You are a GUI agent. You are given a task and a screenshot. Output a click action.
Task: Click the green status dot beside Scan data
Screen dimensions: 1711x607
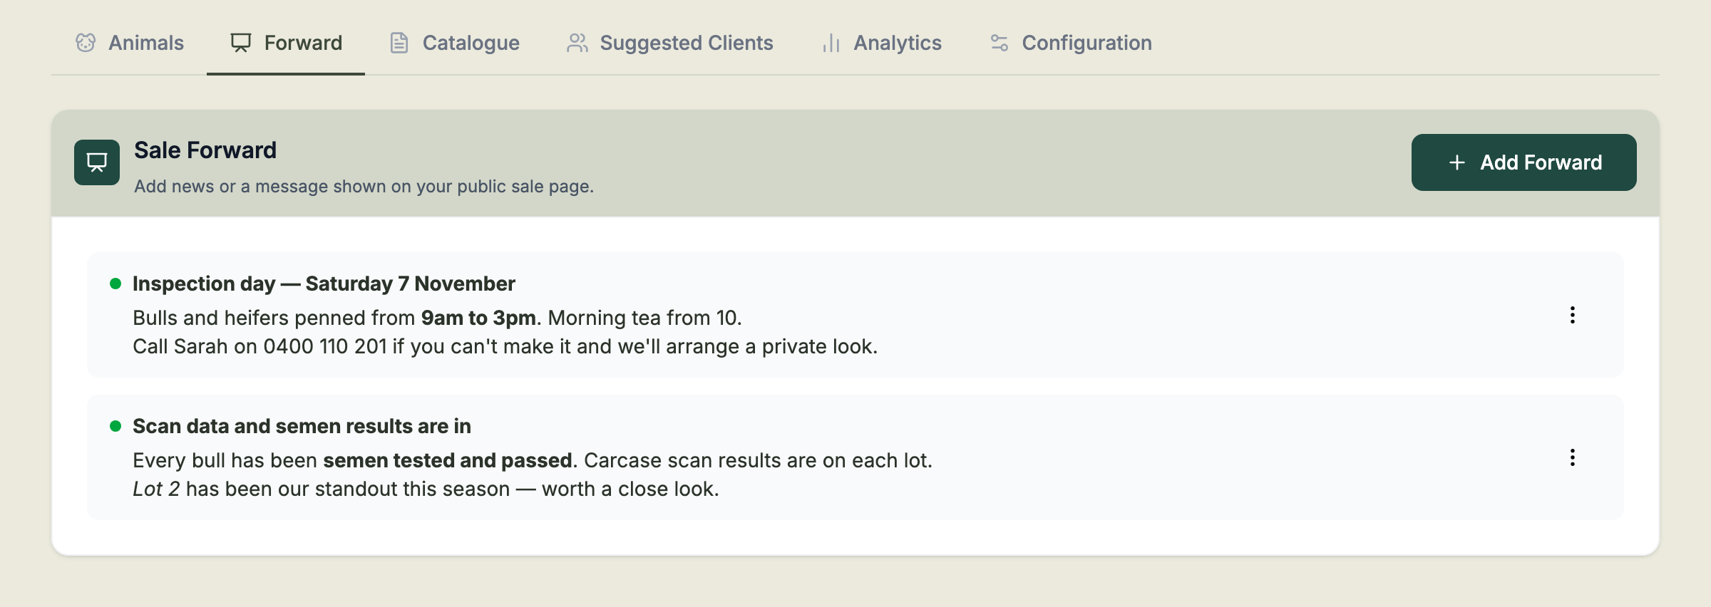point(115,426)
